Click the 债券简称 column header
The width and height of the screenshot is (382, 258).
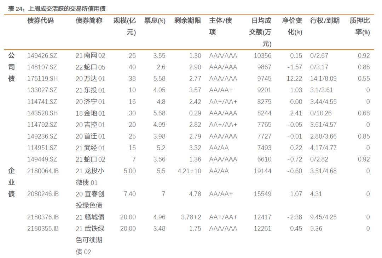point(89,20)
